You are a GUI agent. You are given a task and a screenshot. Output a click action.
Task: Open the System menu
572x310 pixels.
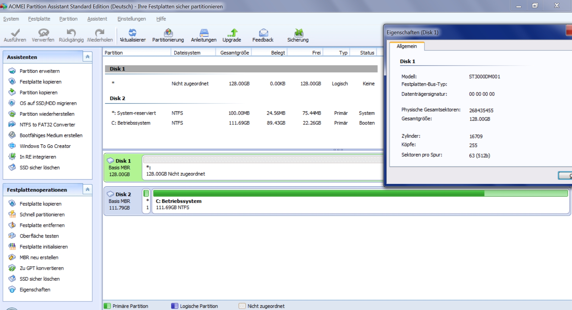pos(11,19)
